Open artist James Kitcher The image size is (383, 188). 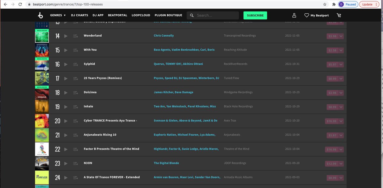tap(163, 92)
